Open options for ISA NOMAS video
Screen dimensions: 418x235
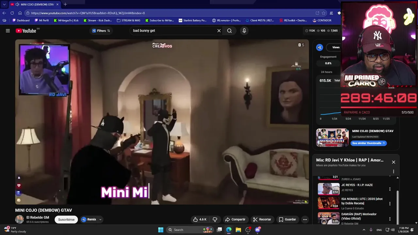pos(390,204)
